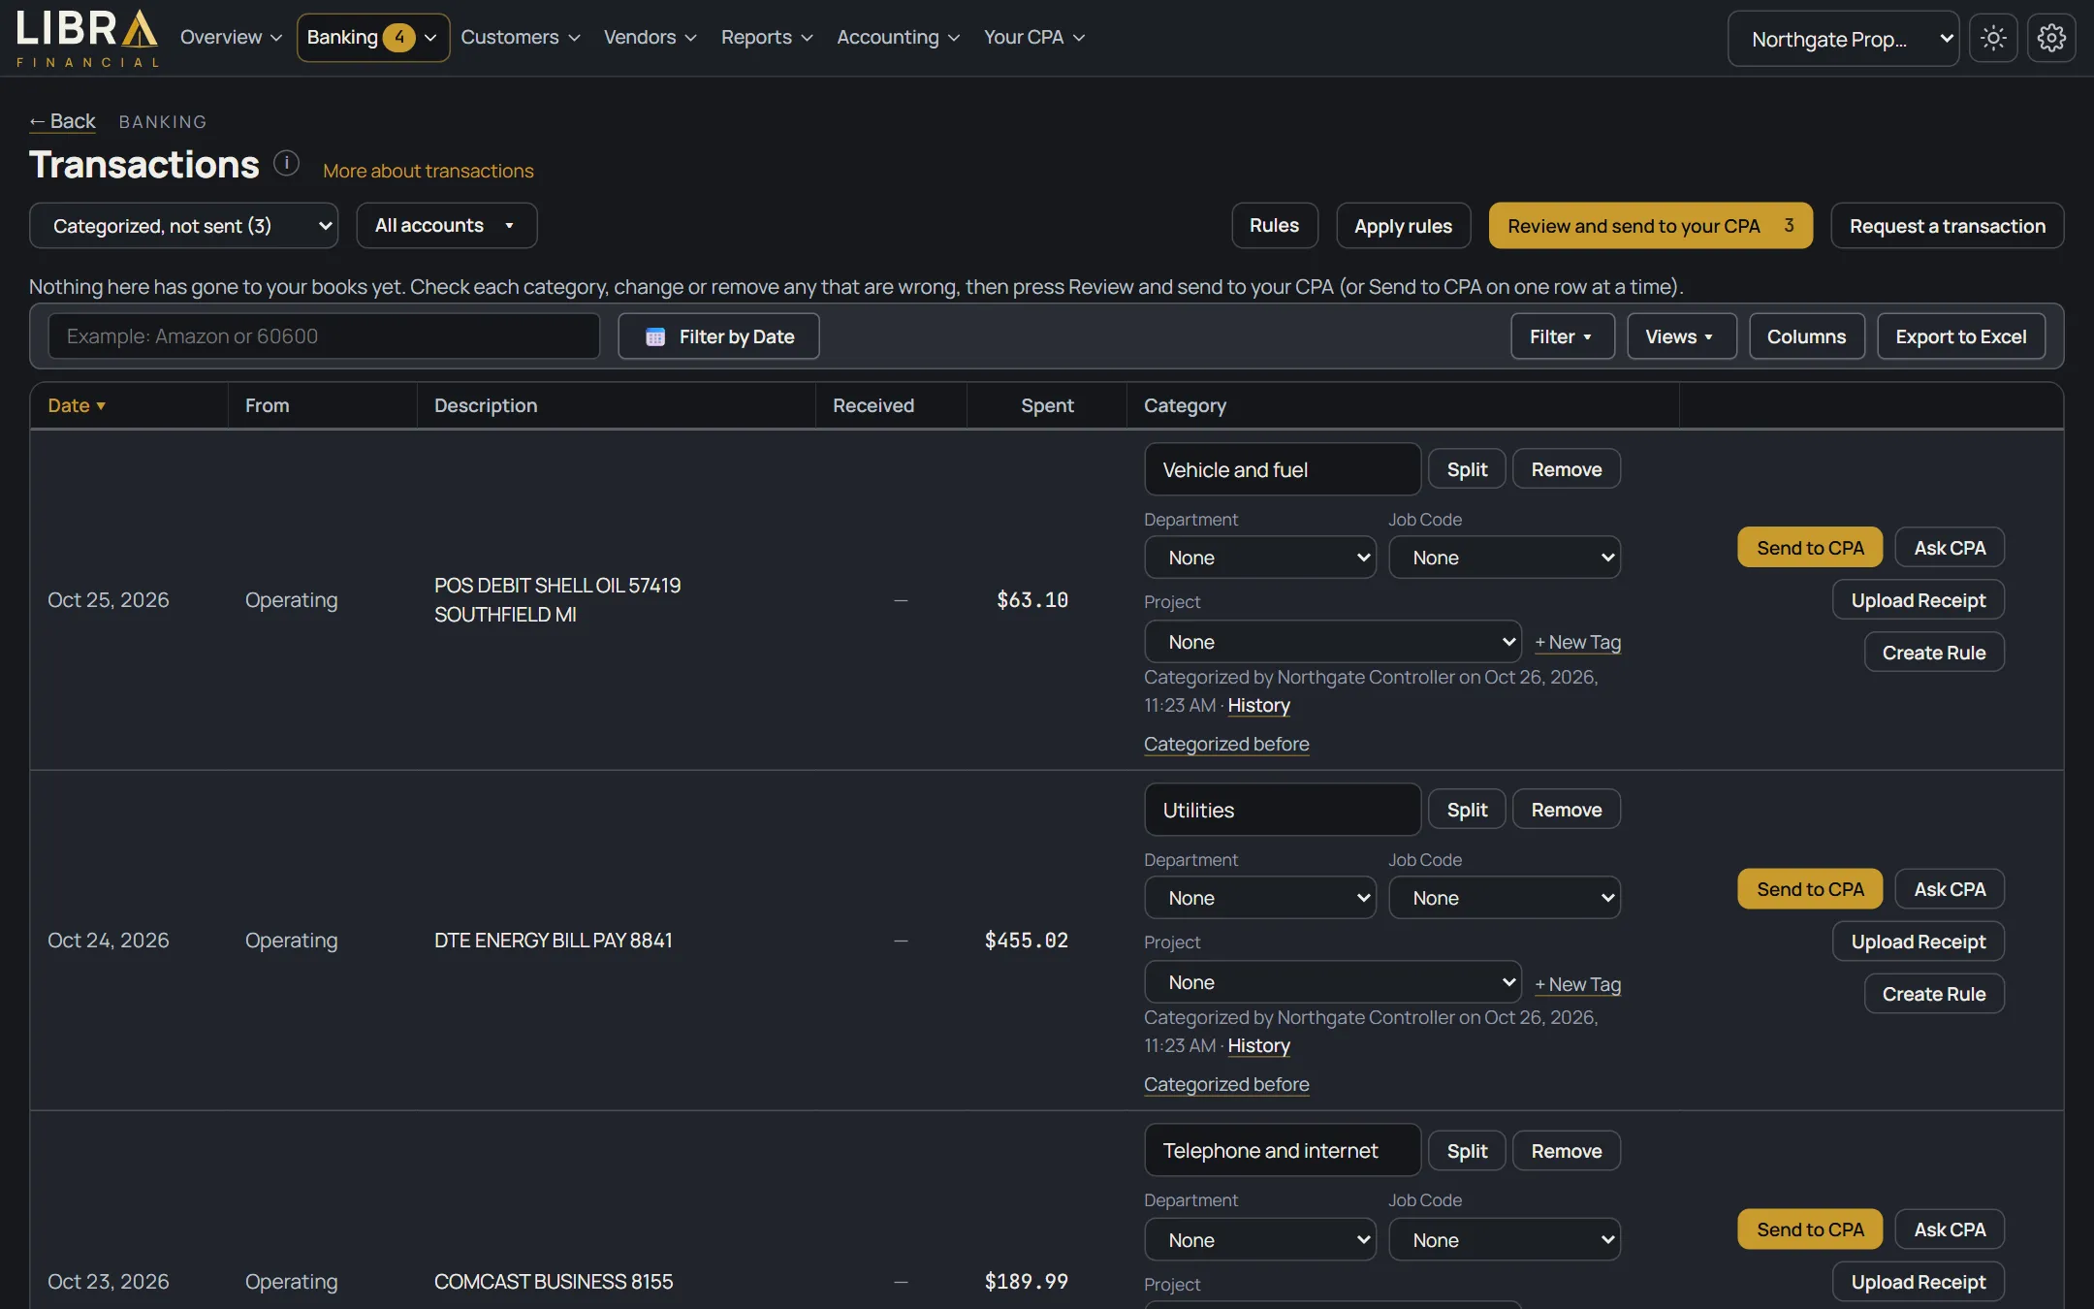Create Rule for the DTE Energy transaction
The width and height of the screenshot is (2094, 1309).
pos(1933,994)
